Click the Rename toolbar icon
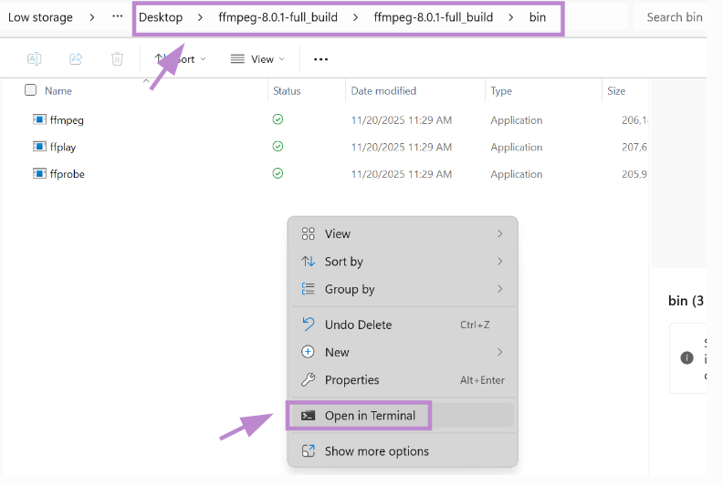723x485 pixels. coord(35,59)
